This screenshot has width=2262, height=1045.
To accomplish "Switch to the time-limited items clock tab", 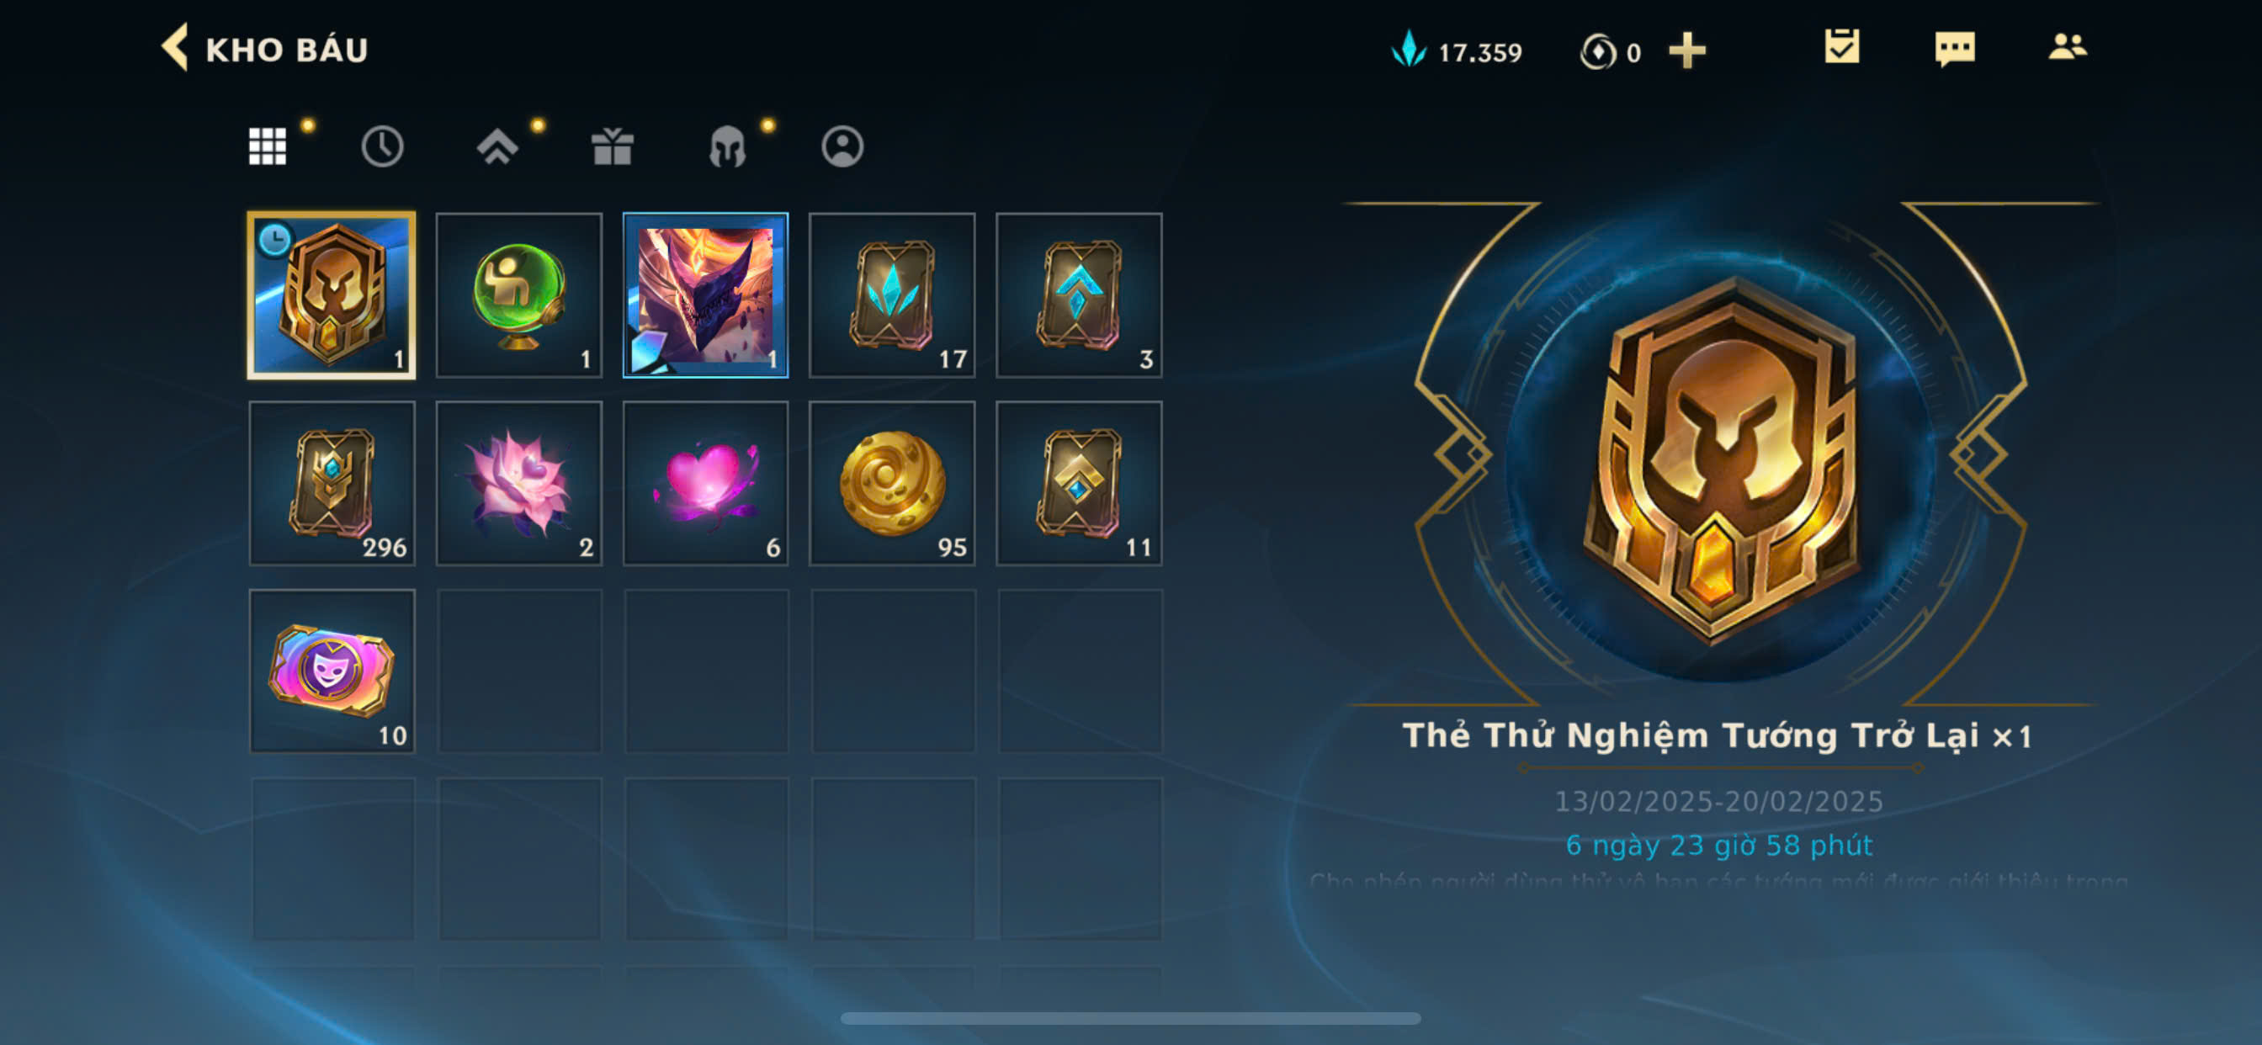I will pyautogui.click(x=382, y=146).
